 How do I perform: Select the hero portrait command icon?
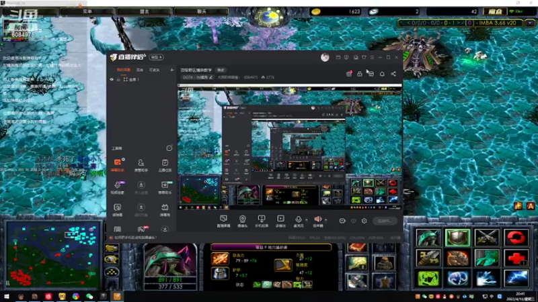click(428, 237)
